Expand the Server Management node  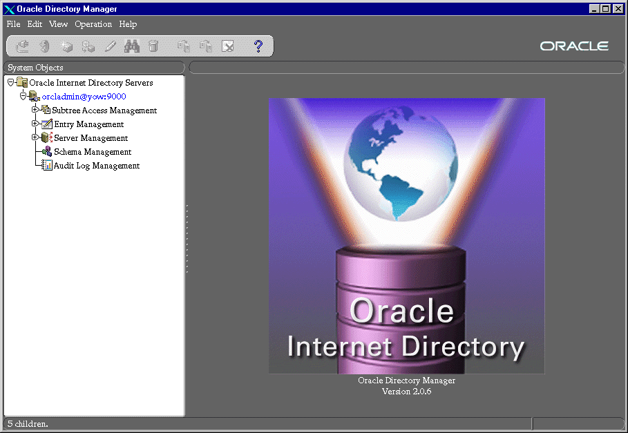[x=35, y=137]
